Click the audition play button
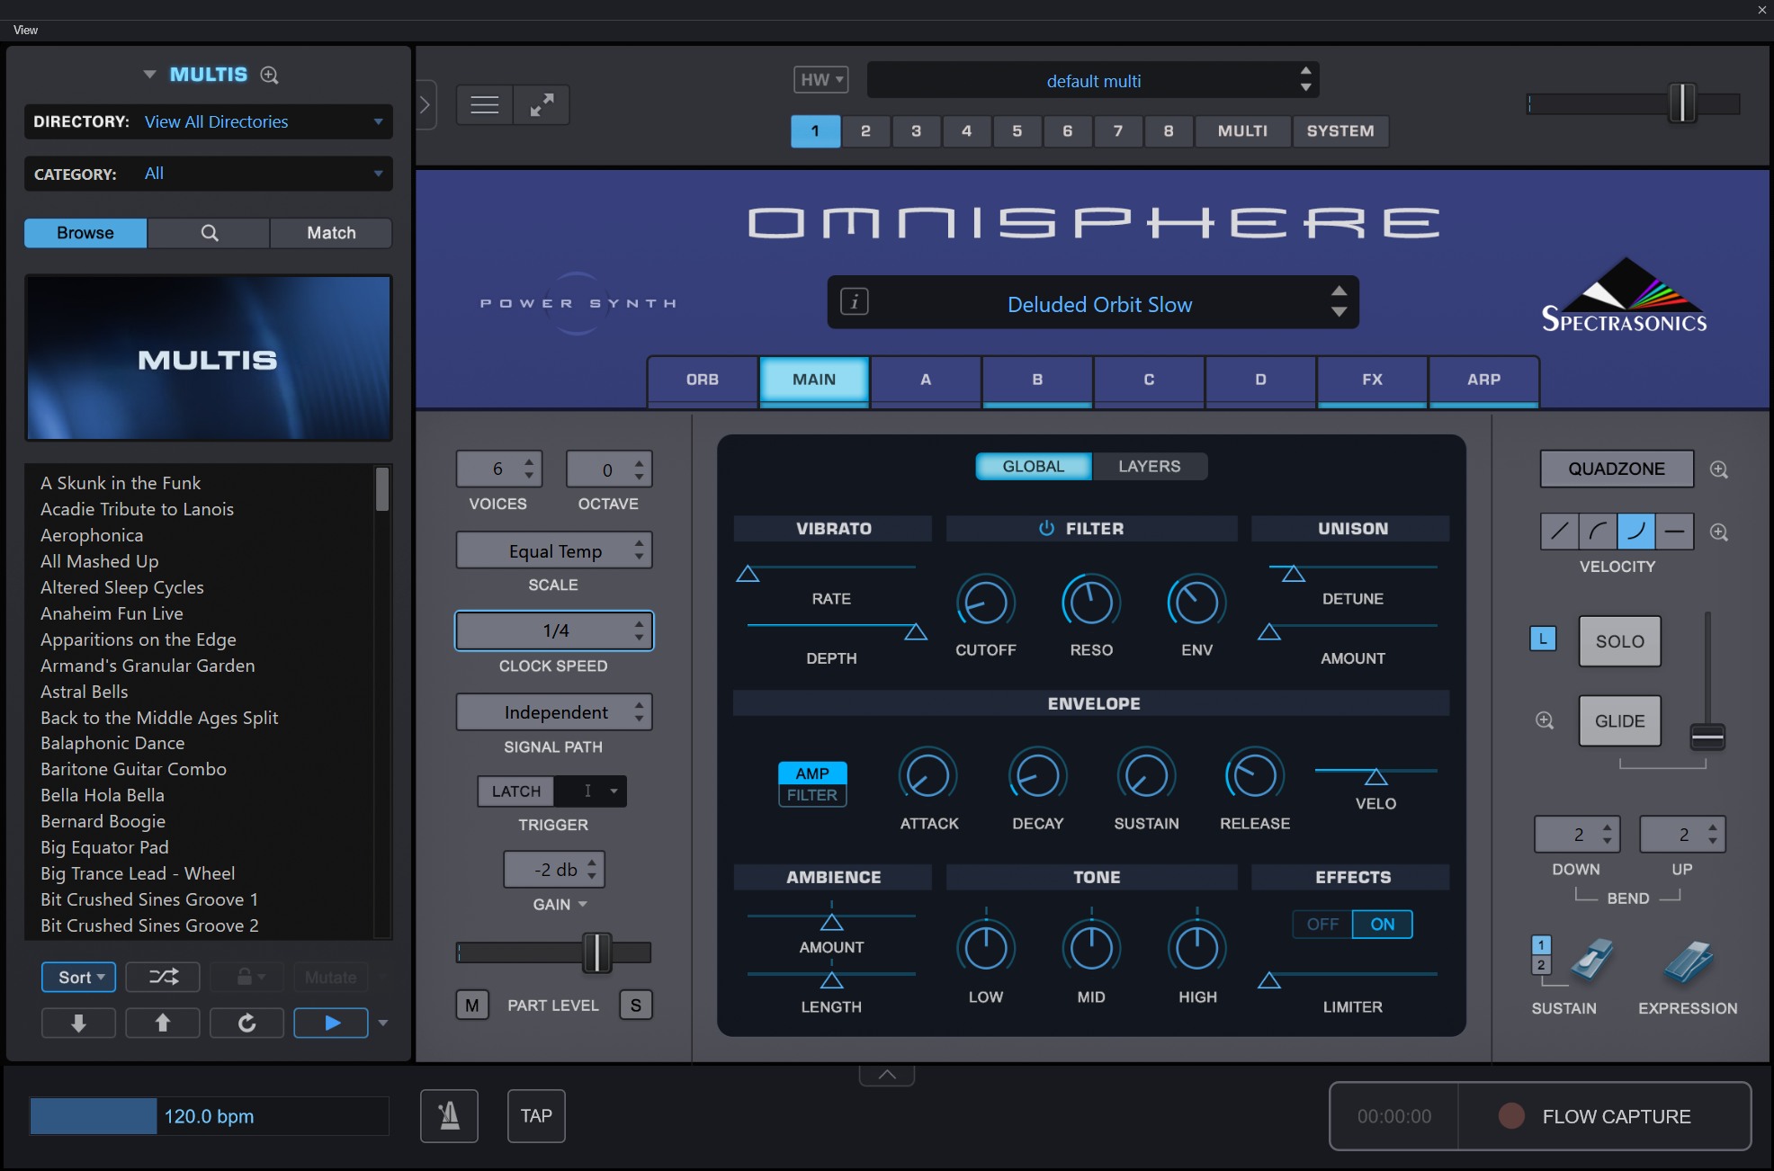This screenshot has width=1774, height=1171. coord(331,1023)
